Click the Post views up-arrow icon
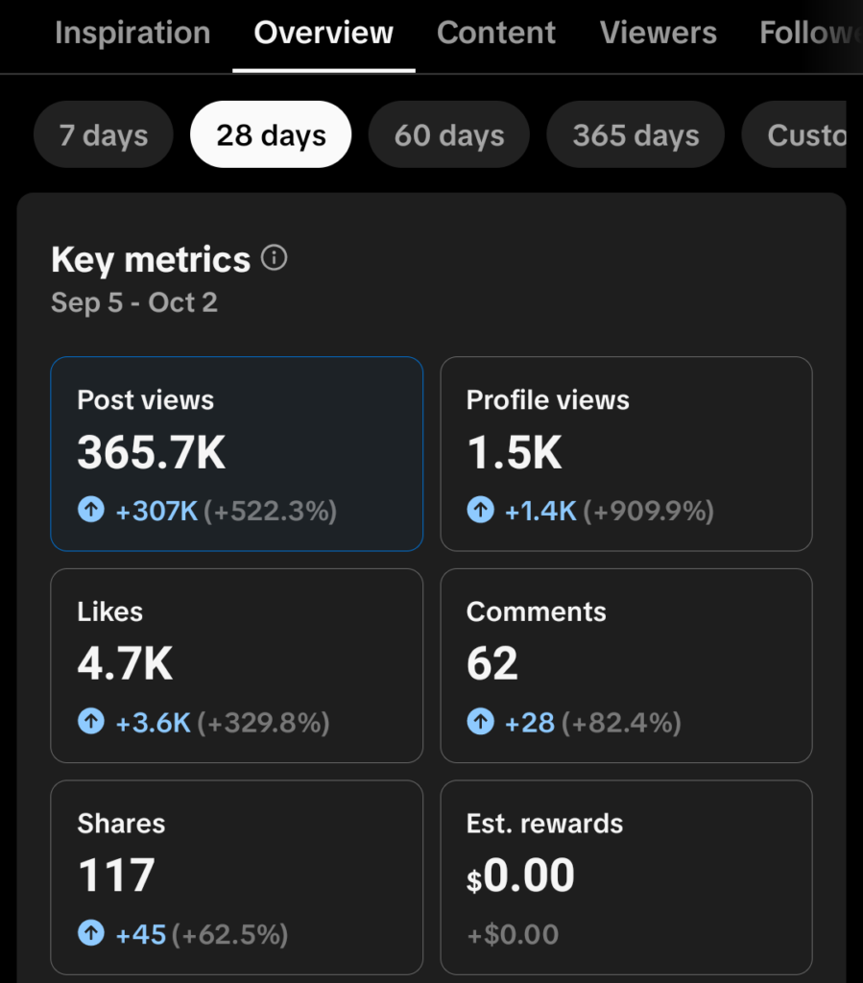The width and height of the screenshot is (863, 983). pos(91,509)
